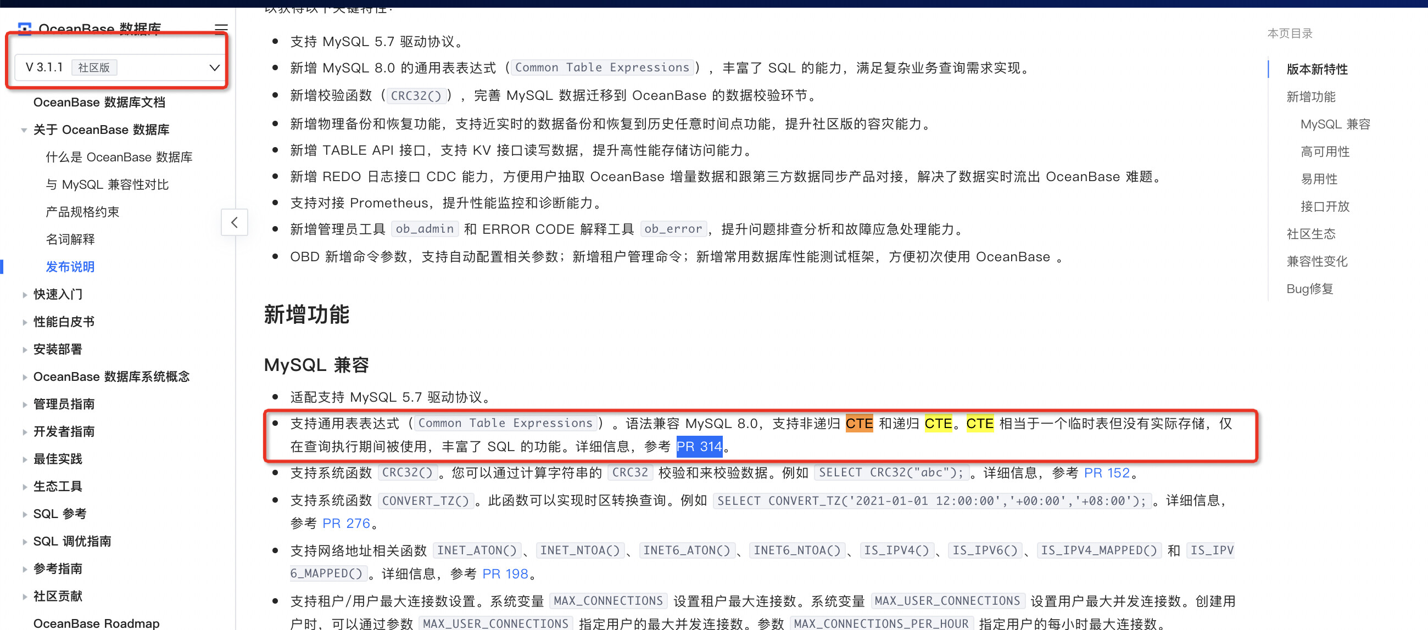1428x630 pixels.
Task: Jump to MySQL 兼容 in page outline
Action: (1335, 124)
